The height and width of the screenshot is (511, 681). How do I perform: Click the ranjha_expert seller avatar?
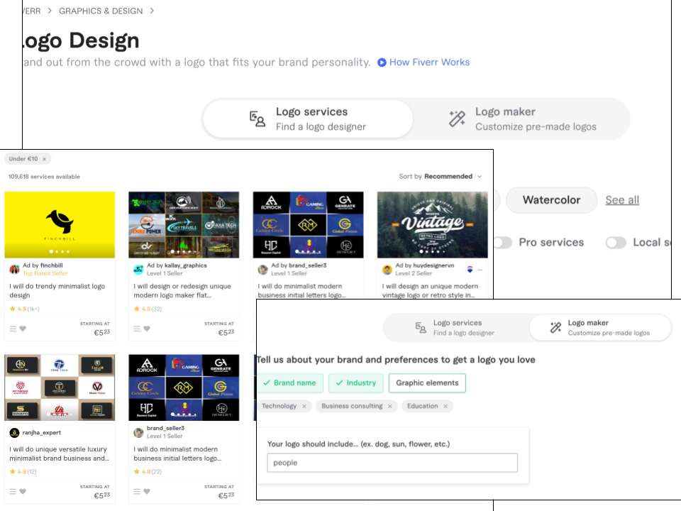tap(14, 433)
